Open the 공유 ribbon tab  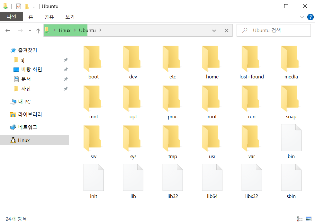[x=49, y=17]
